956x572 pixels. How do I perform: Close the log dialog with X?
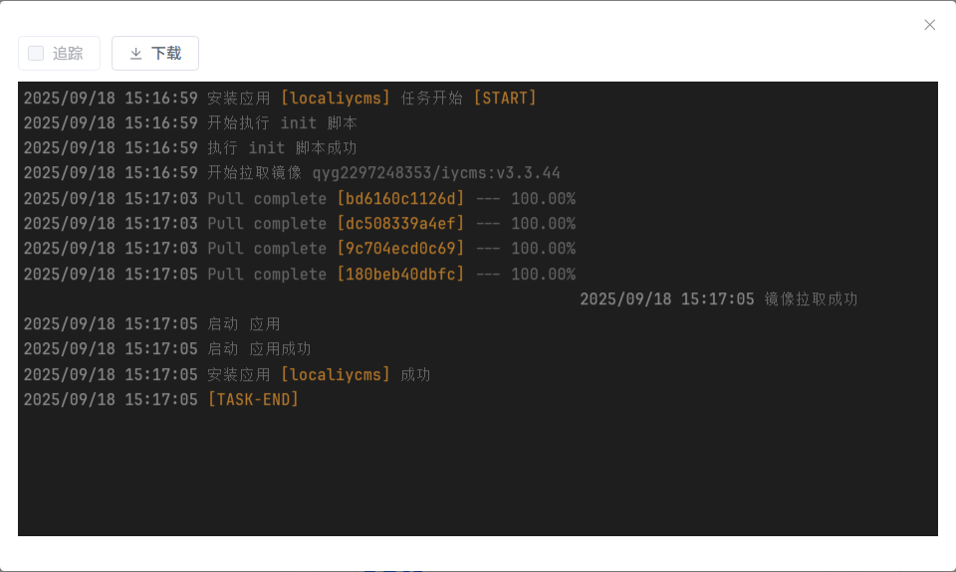pos(929,25)
